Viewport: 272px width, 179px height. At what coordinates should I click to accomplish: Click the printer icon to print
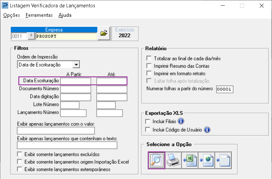[173, 160]
